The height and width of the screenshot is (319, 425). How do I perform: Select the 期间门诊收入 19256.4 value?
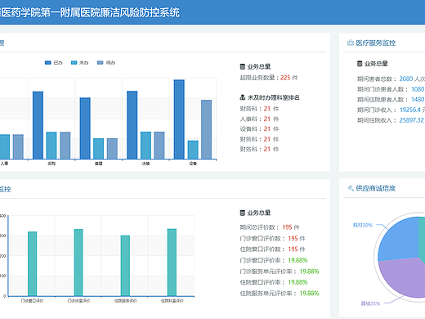(410, 110)
